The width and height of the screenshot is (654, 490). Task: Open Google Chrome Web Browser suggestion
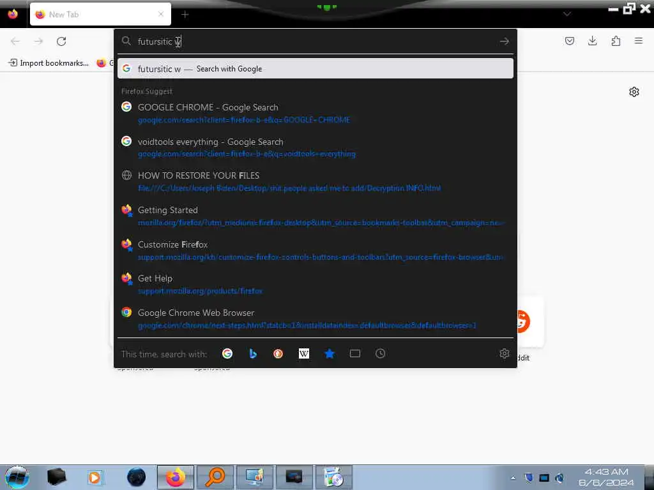316,319
